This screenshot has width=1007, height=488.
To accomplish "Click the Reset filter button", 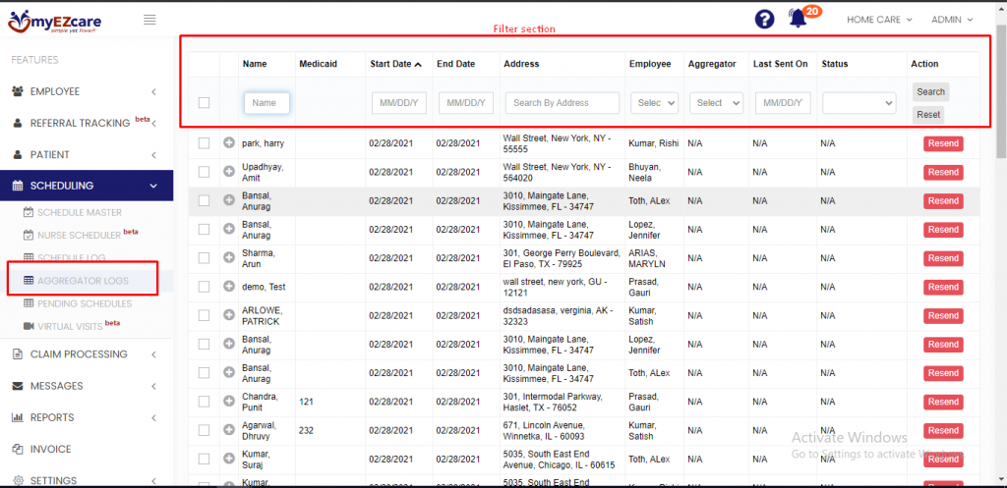I will pos(928,115).
